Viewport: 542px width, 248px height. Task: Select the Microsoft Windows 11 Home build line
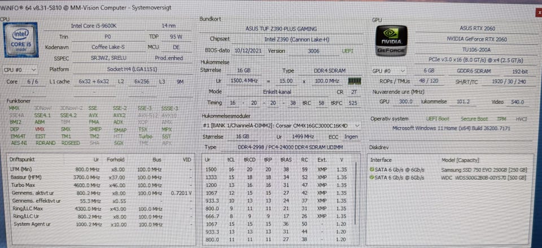451,129
